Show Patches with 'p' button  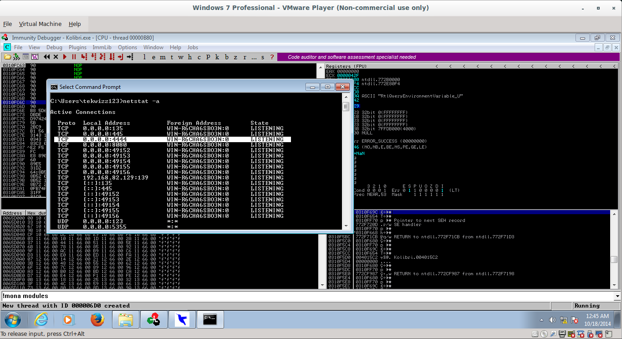click(x=209, y=57)
